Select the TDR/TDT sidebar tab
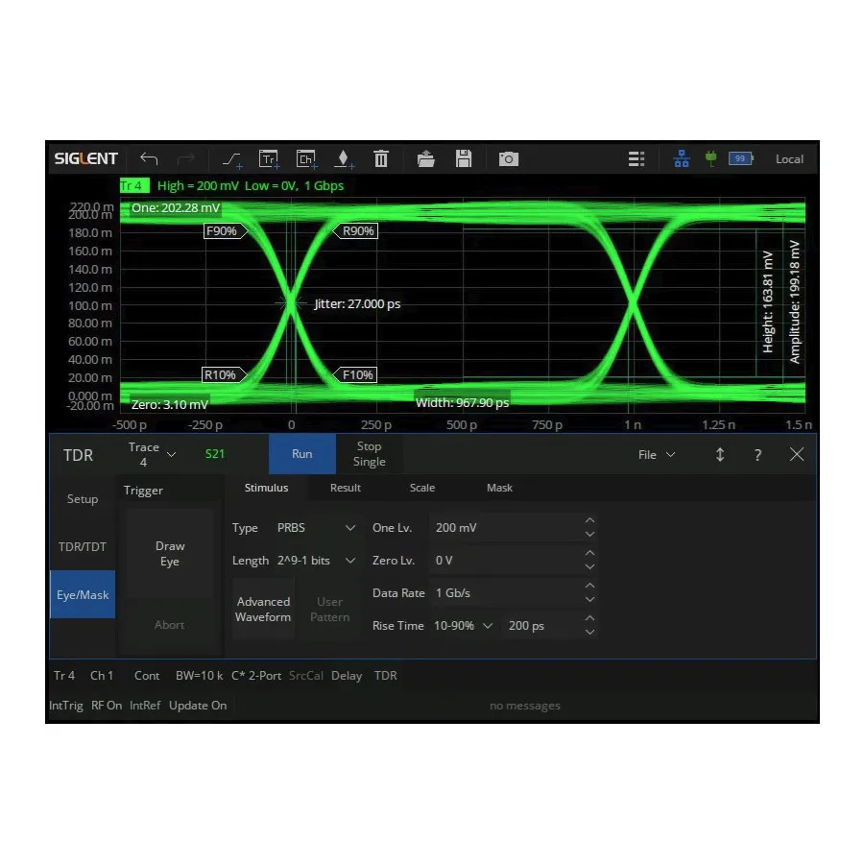Screen dimensions: 864x864 click(x=82, y=546)
